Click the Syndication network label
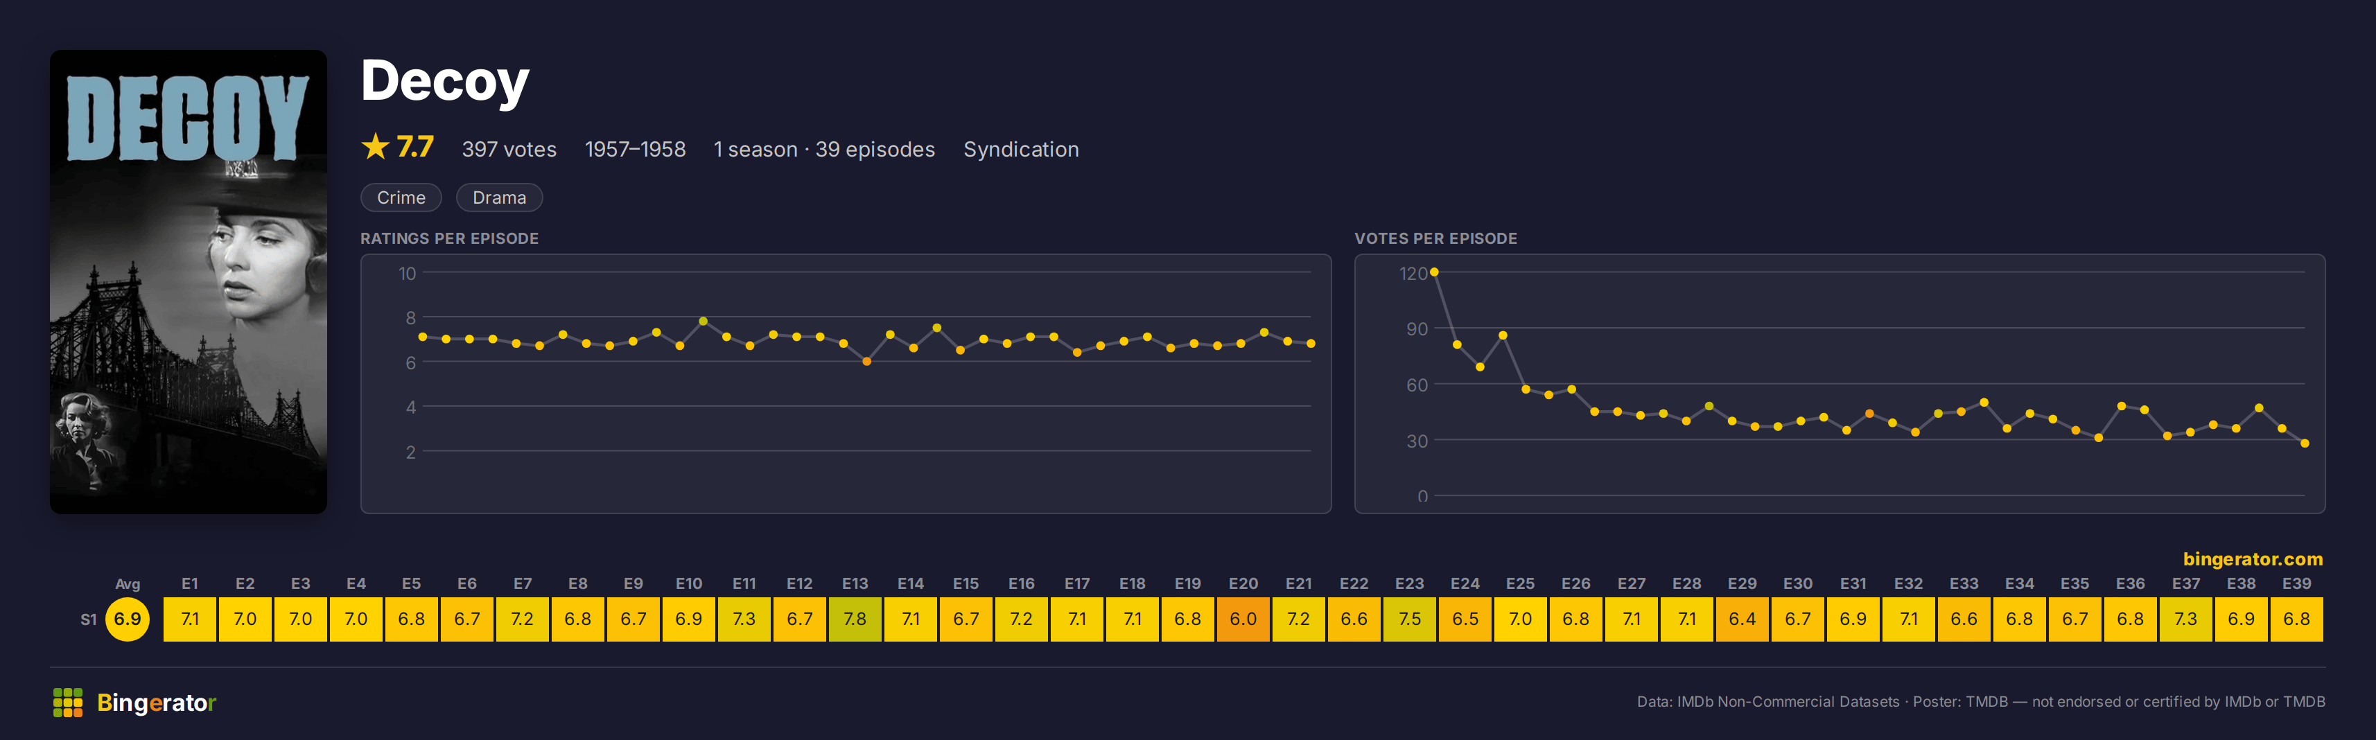Image resolution: width=2376 pixels, height=740 pixels. tap(1021, 149)
